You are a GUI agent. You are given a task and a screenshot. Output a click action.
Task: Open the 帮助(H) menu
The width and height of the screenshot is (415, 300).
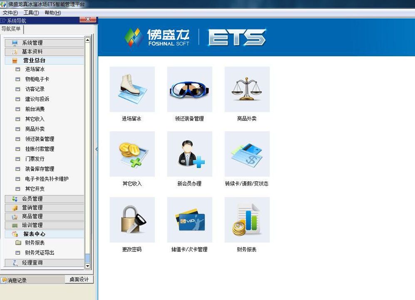coord(52,12)
